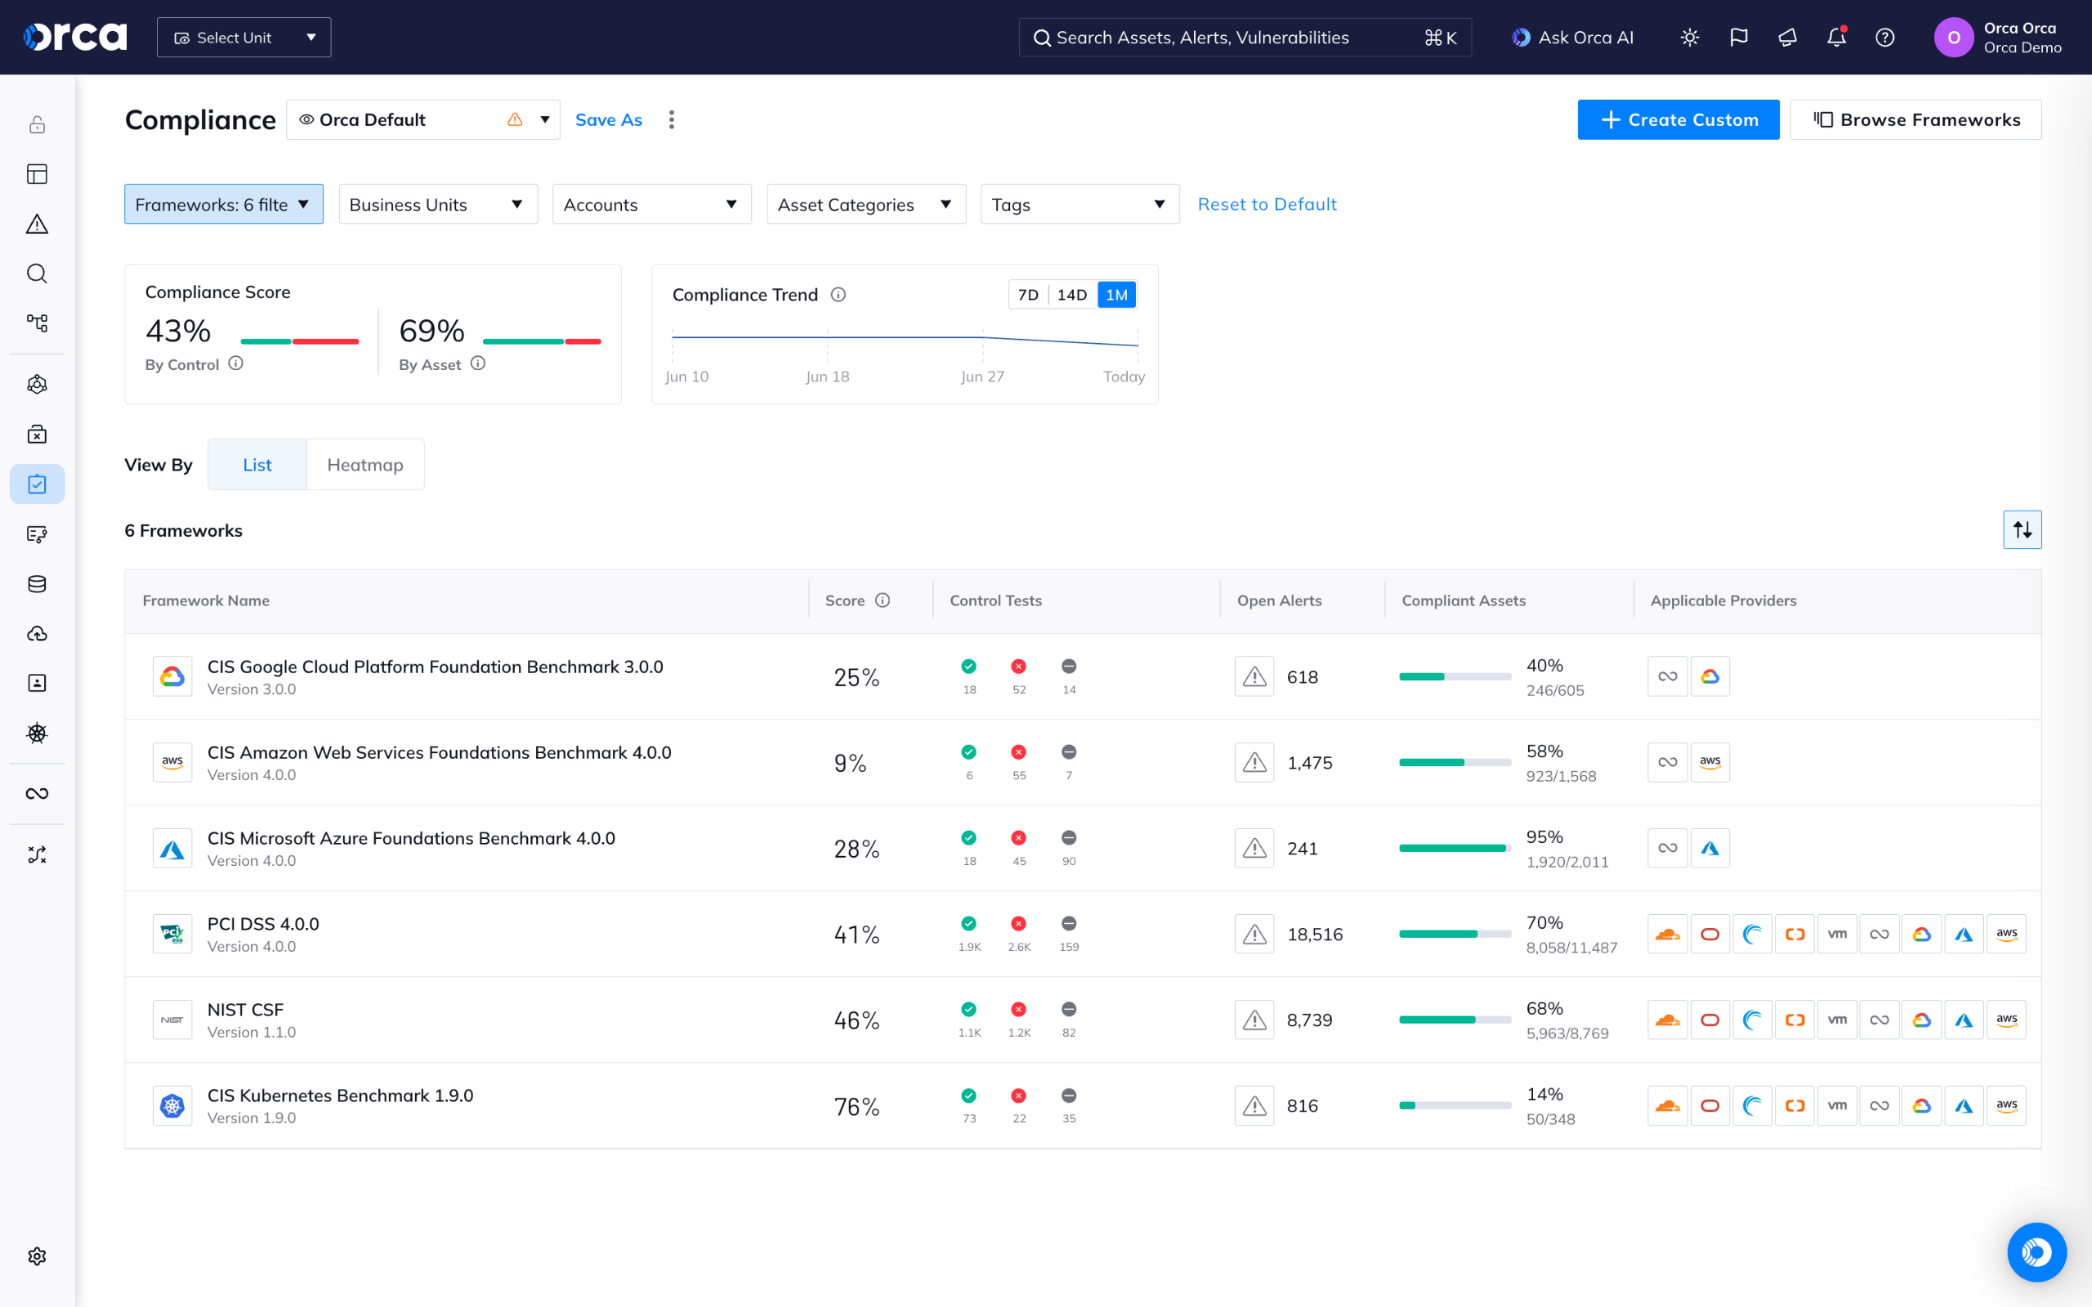Screen dimensions: 2092x1307
Task: Click Reset to Default link
Action: click(x=1267, y=205)
